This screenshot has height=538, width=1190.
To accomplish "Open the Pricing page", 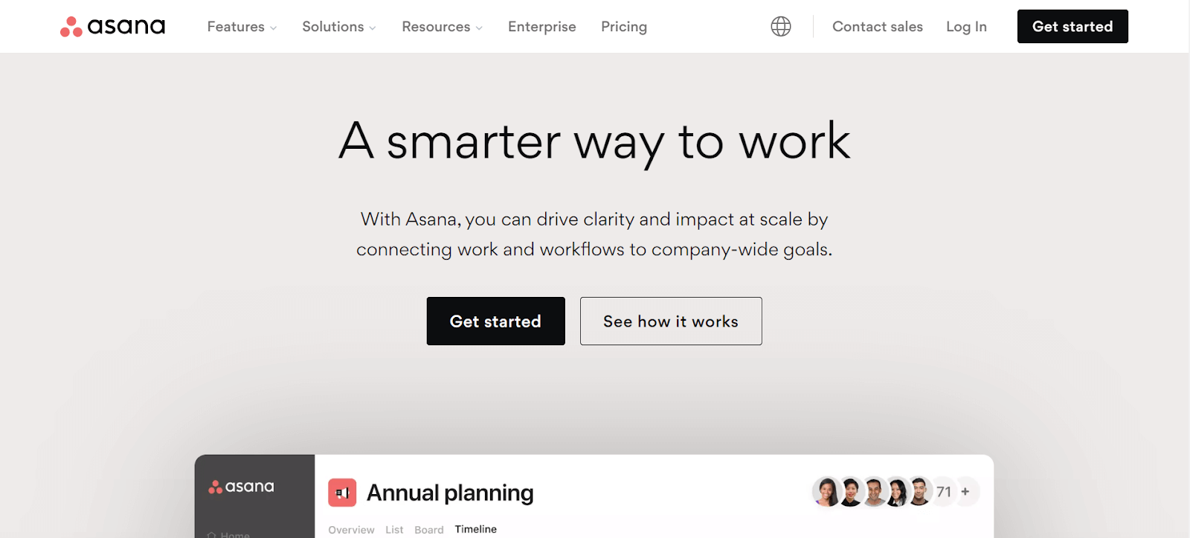I will click(623, 26).
